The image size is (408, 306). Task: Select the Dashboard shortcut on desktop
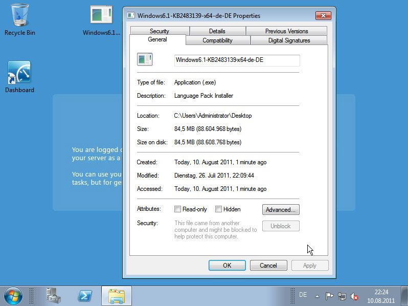19,77
